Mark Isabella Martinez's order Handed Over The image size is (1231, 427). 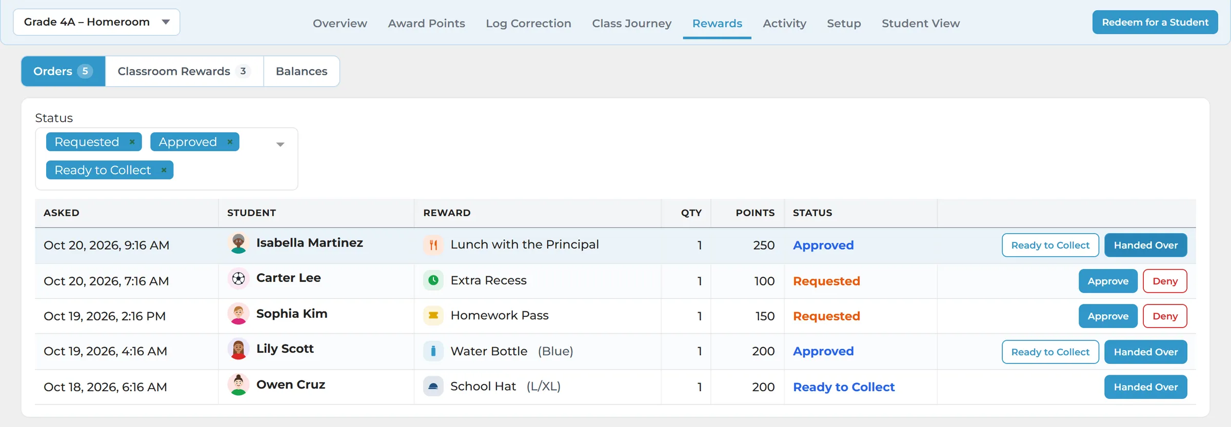(1146, 245)
